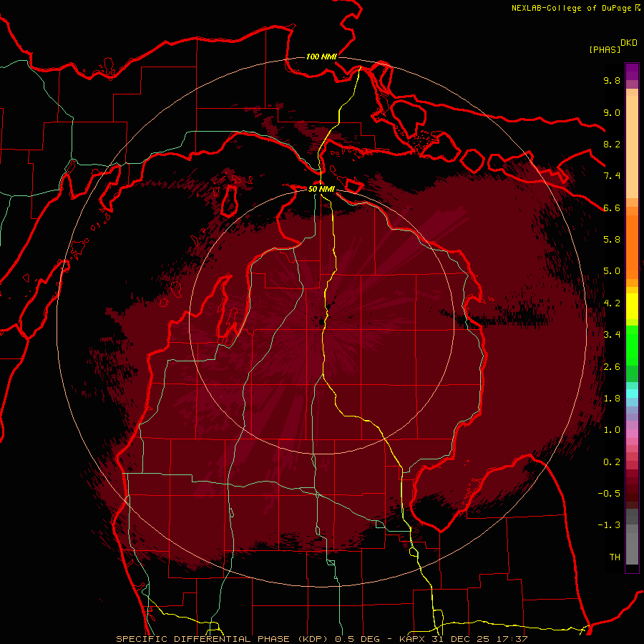644x644 pixels.
Task: Click the 100 NMI range ring label
Action: pos(321,57)
